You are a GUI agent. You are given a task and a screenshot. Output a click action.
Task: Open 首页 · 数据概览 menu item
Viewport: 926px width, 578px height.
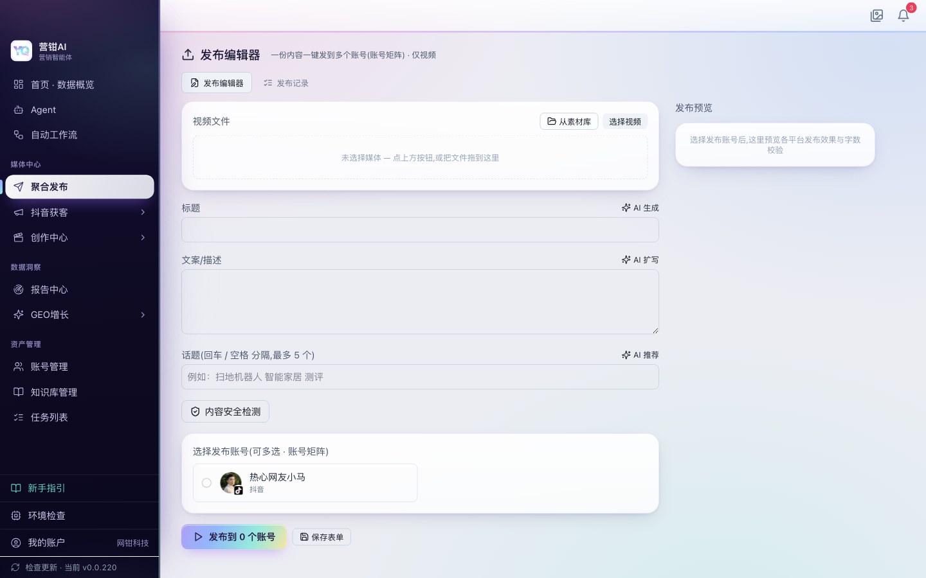[80, 84]
